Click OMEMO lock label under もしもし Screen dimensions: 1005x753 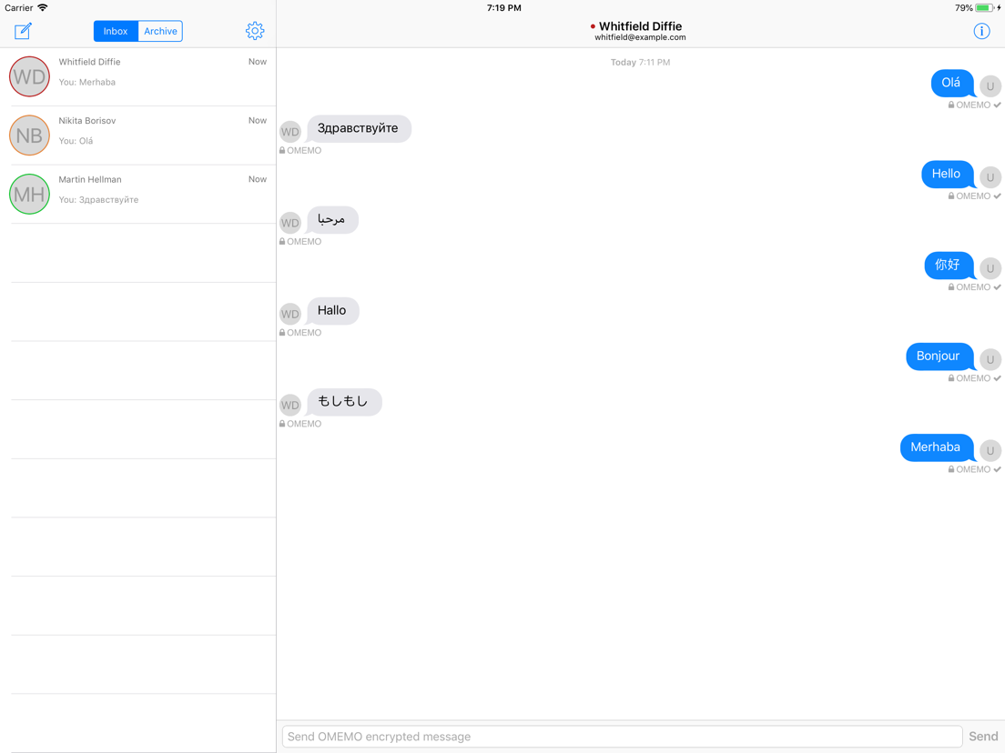300,424
